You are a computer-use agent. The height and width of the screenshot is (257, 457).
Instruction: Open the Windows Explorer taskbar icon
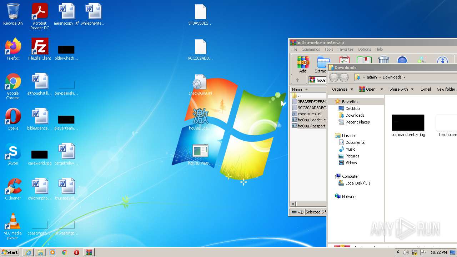tap(40, 252)
